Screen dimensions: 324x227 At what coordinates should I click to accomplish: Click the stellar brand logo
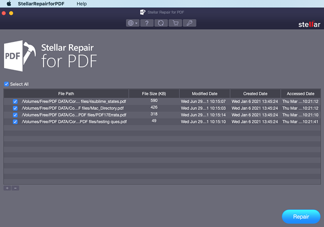pyautogui.click(x=309, y=25)
